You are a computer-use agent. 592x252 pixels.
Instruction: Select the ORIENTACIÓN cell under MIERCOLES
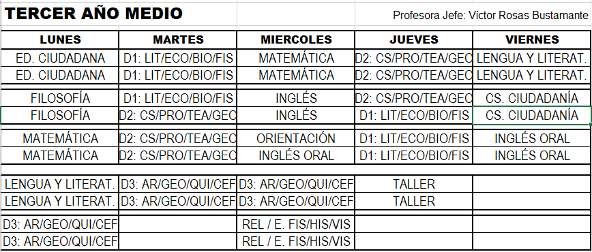295,138
